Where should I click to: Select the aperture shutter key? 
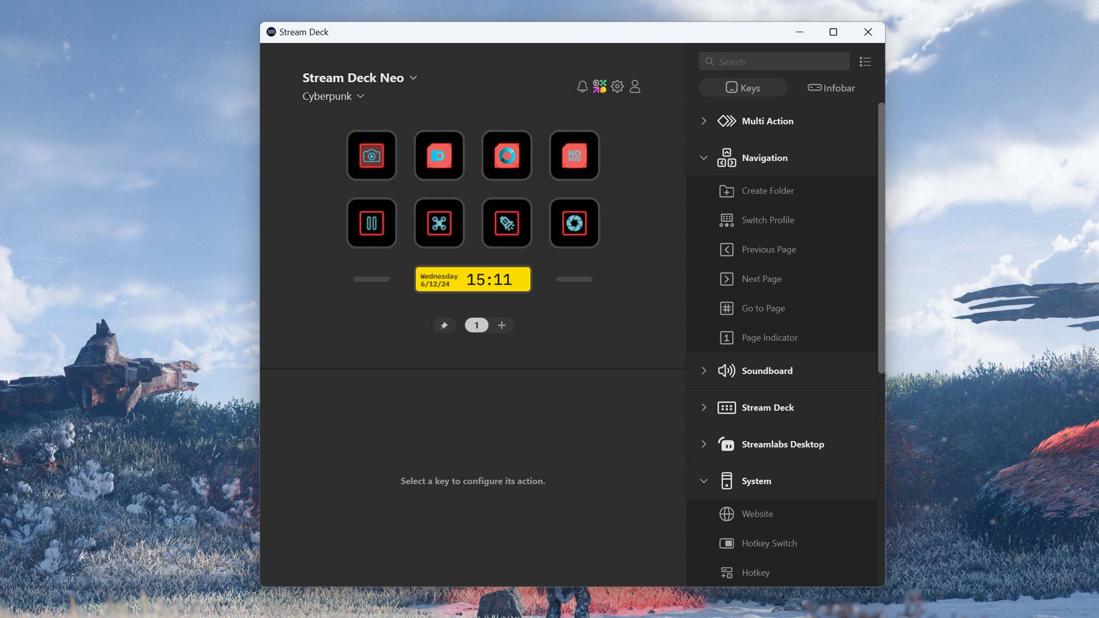(574, 223)
